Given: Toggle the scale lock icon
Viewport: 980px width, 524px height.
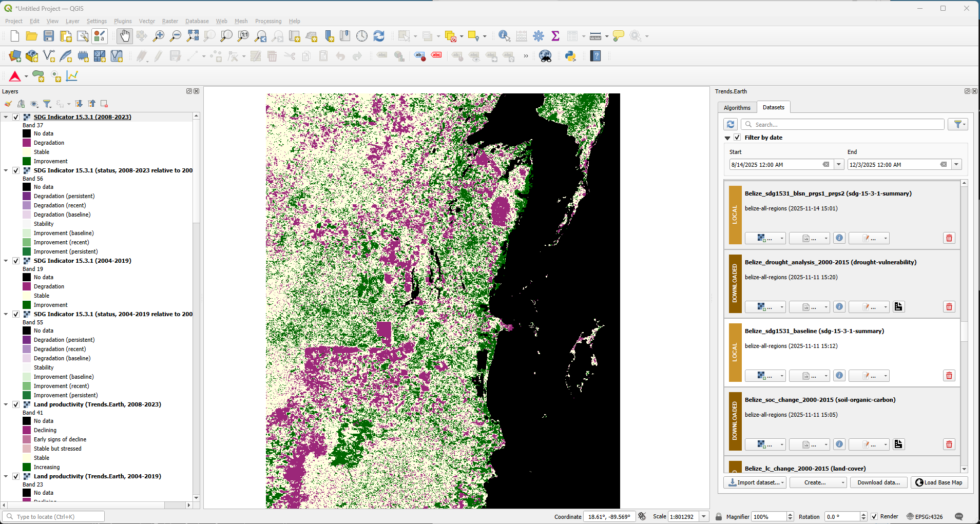Looking at the screenshot, I should [x=719, y=517].
